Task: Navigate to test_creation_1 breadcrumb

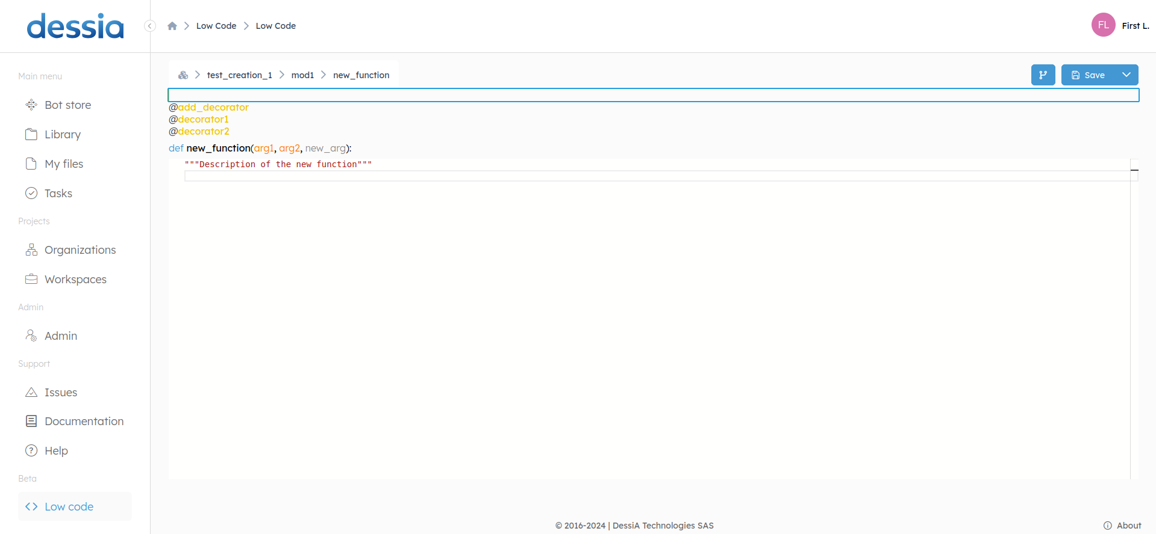Action: point(240,75)
